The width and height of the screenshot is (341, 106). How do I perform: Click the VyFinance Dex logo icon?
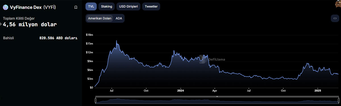[x=5, y=7]
